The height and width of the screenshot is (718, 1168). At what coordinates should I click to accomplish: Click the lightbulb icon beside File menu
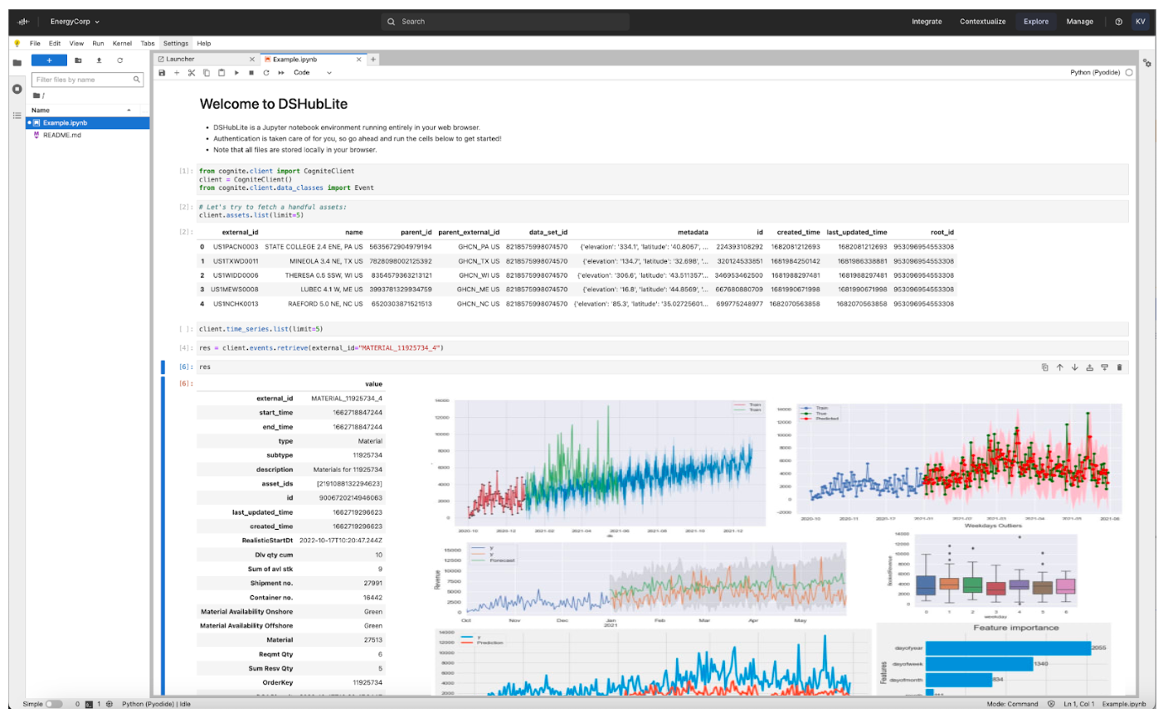pyautogui.click(x=17, y=43)
